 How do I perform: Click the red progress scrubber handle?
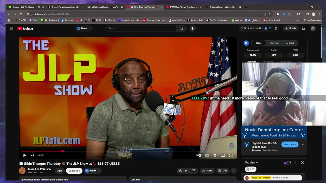63,151
